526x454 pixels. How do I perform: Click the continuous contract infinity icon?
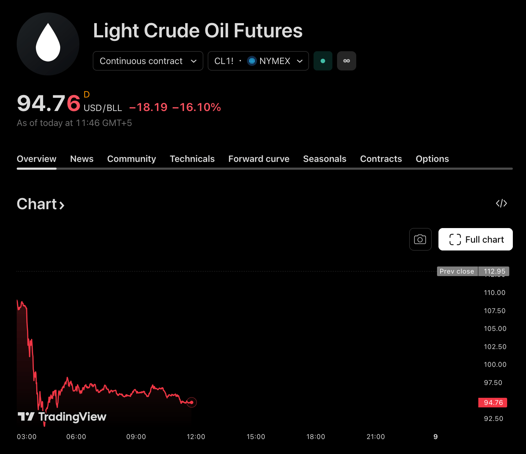coord(346,61)
